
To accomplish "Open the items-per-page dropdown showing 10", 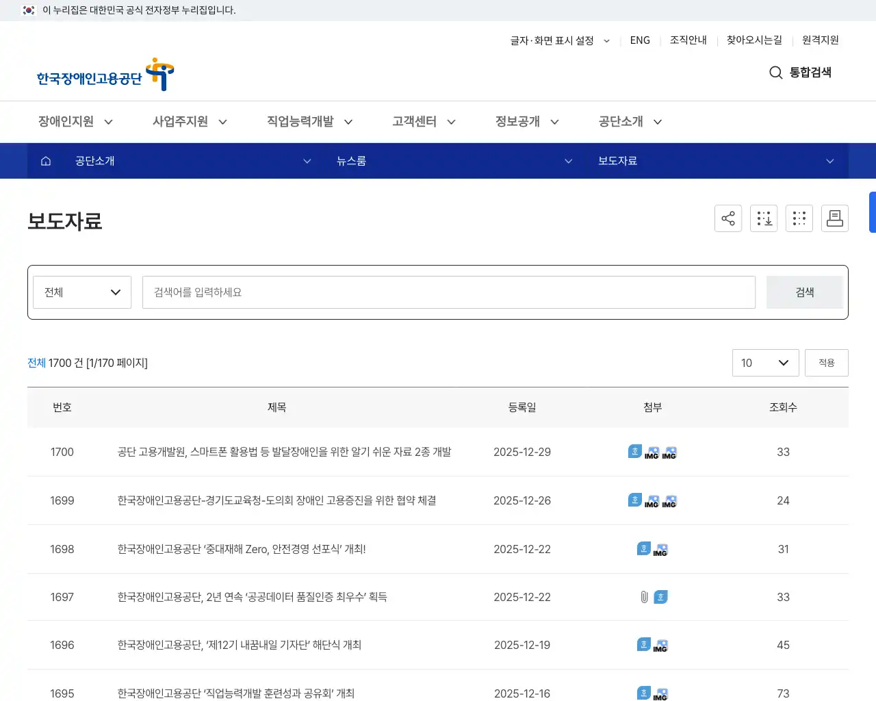I will point(765,363).
